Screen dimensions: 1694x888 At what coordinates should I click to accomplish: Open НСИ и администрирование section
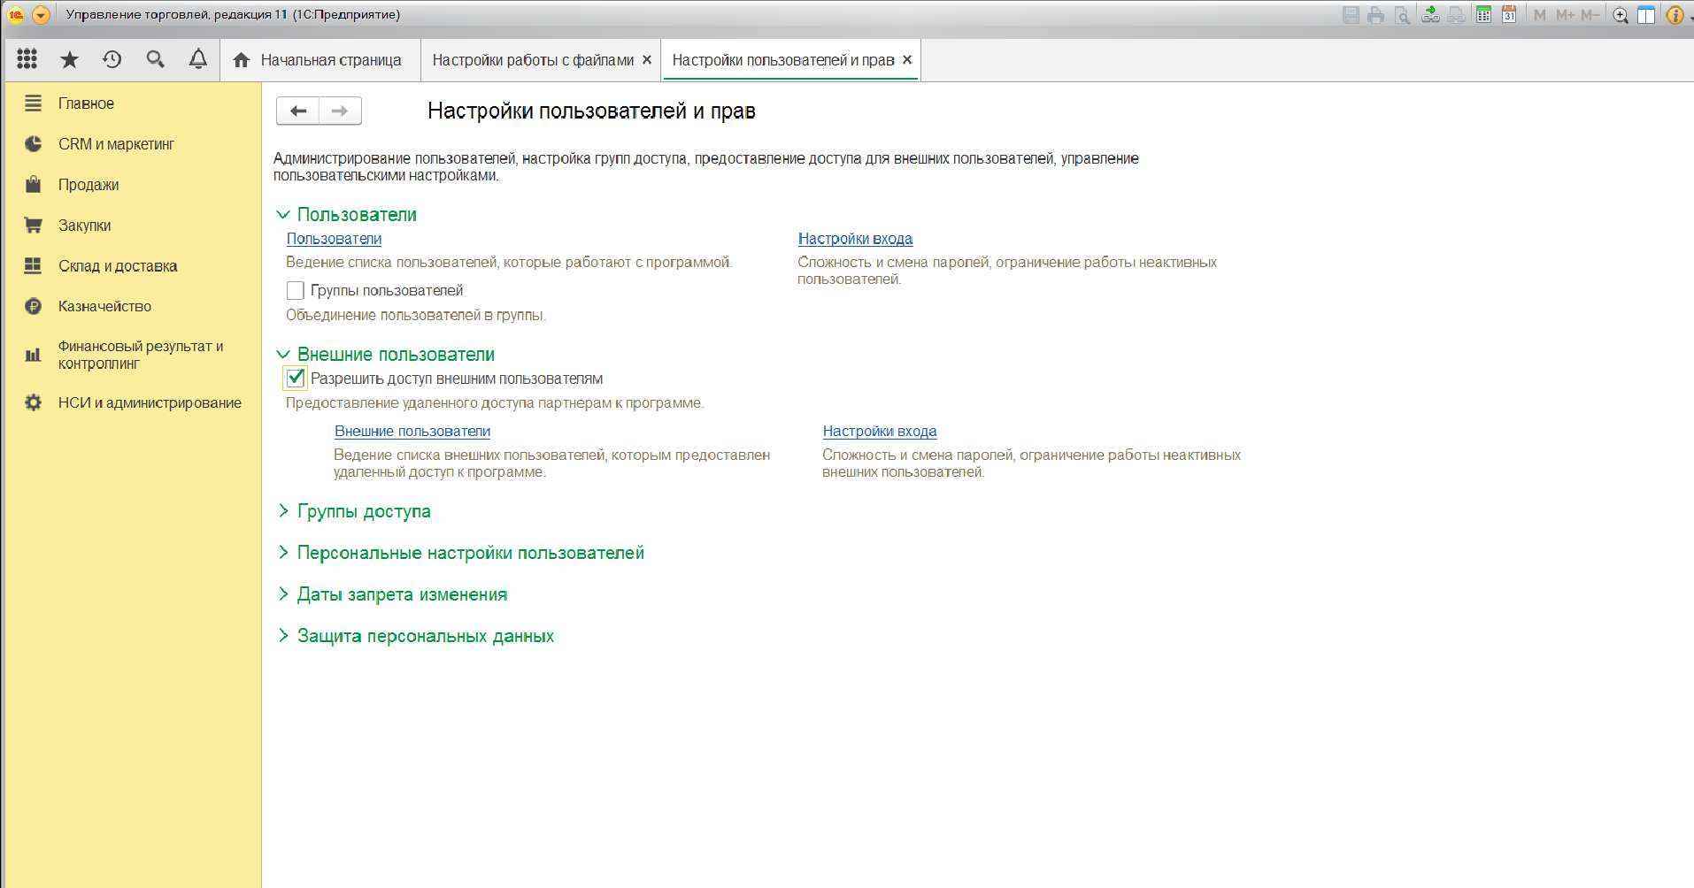point(149,403)
